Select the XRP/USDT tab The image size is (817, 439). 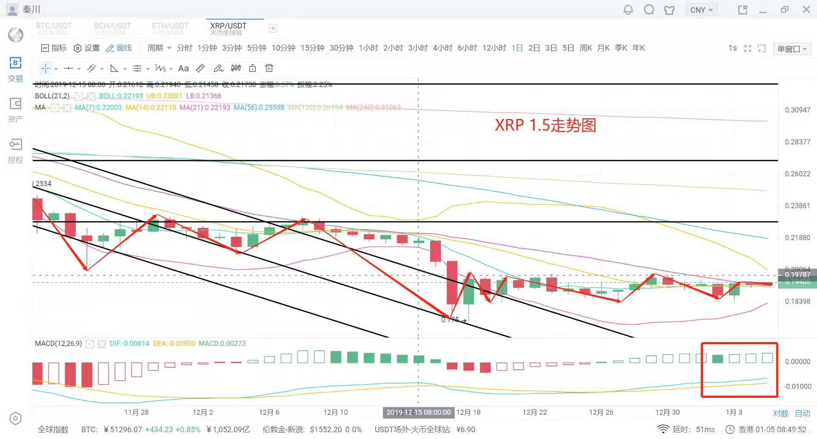tap(229, 28)
